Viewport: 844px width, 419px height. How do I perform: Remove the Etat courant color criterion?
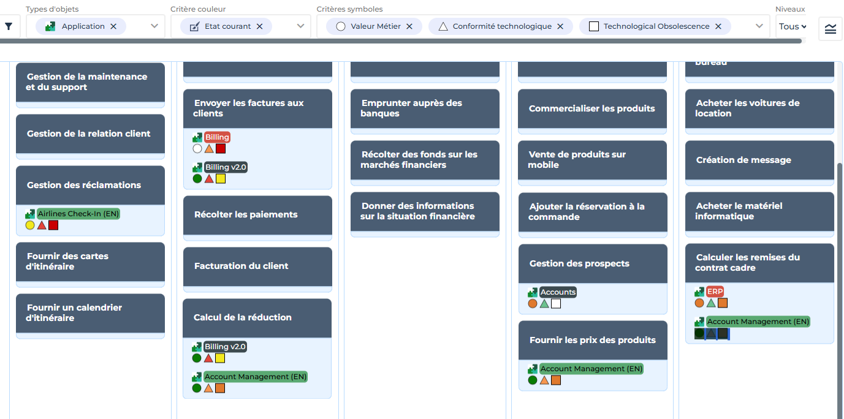click(x=259, y=26)
